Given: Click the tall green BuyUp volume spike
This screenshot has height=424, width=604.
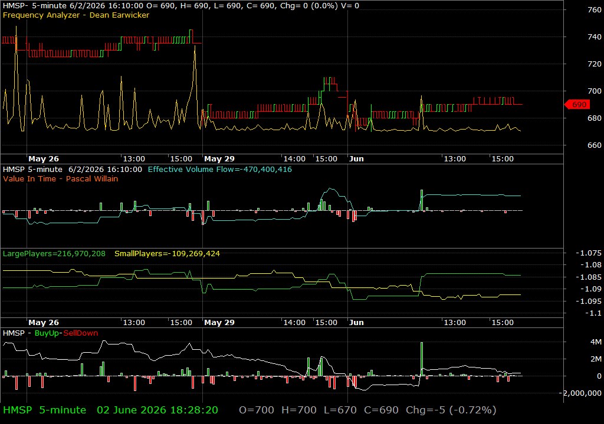Looking at the screenshot, I should [x=422, y=359].
